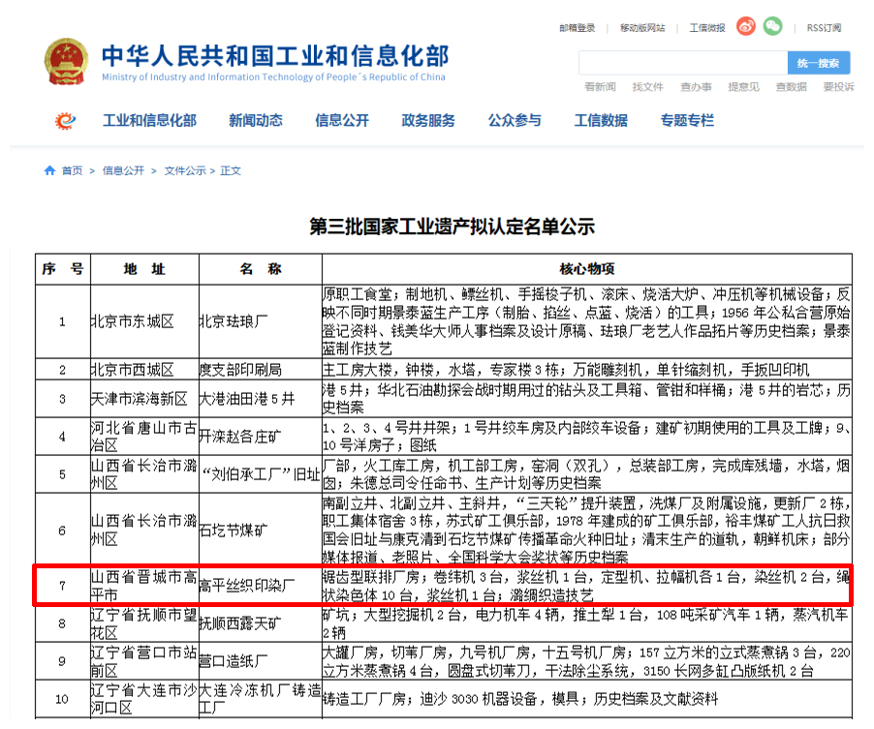Click cell "刘伯承工厂"旧址
Screen dimensions: 874x729
(x=261, y=474)
